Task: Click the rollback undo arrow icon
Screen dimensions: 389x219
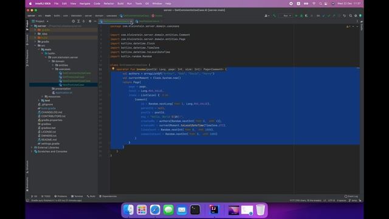Action: pos(345,16)
